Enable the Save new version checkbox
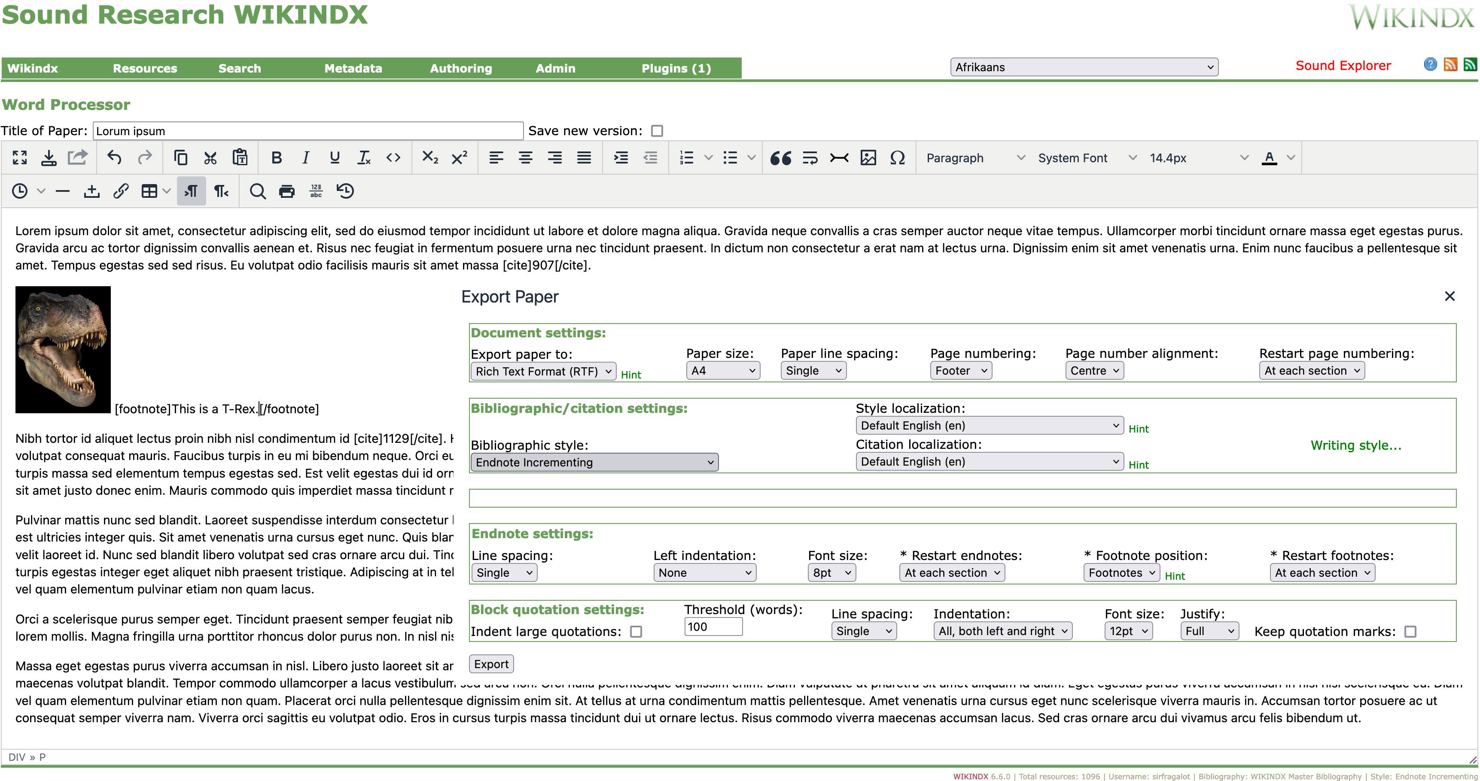 pyautogui.click(x=657, y=131)
